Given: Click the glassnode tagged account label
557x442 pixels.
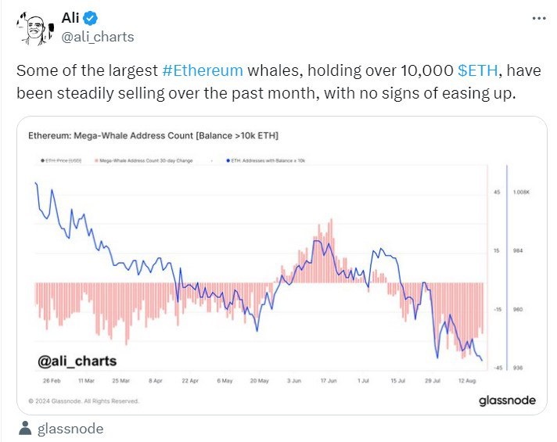Looking at the screenshot, I should pyautogui.click(x=70, y=429).
